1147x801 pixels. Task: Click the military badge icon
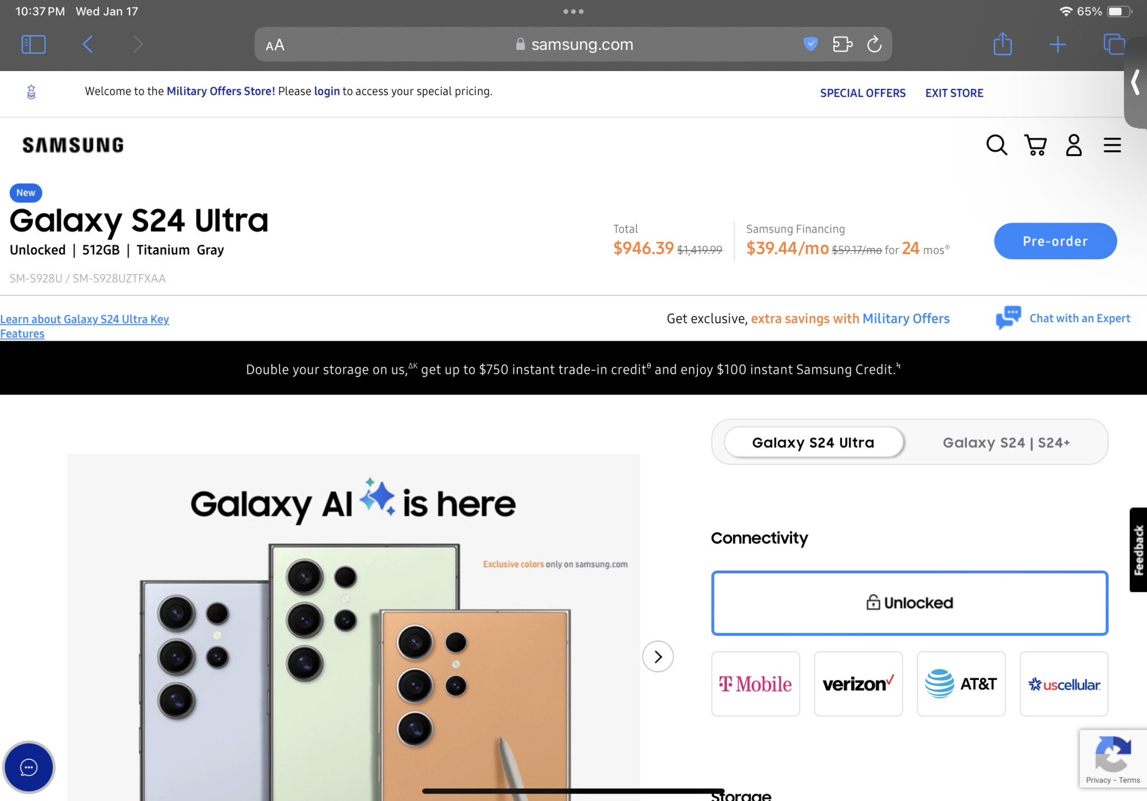coord(32,92)
